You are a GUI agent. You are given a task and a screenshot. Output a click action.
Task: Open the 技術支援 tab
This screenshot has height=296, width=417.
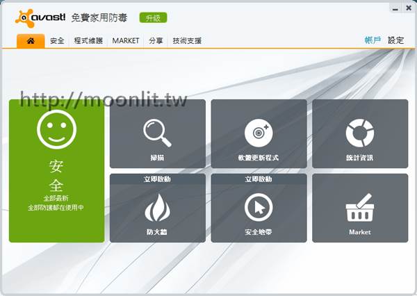[187, 41]
